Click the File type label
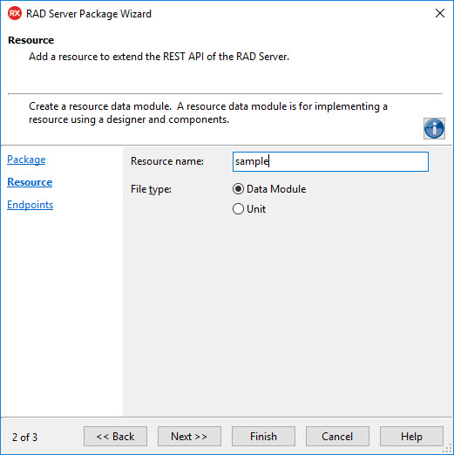This screenshot has width=454, height=455. pyautogui.click(x=151, y=189)
